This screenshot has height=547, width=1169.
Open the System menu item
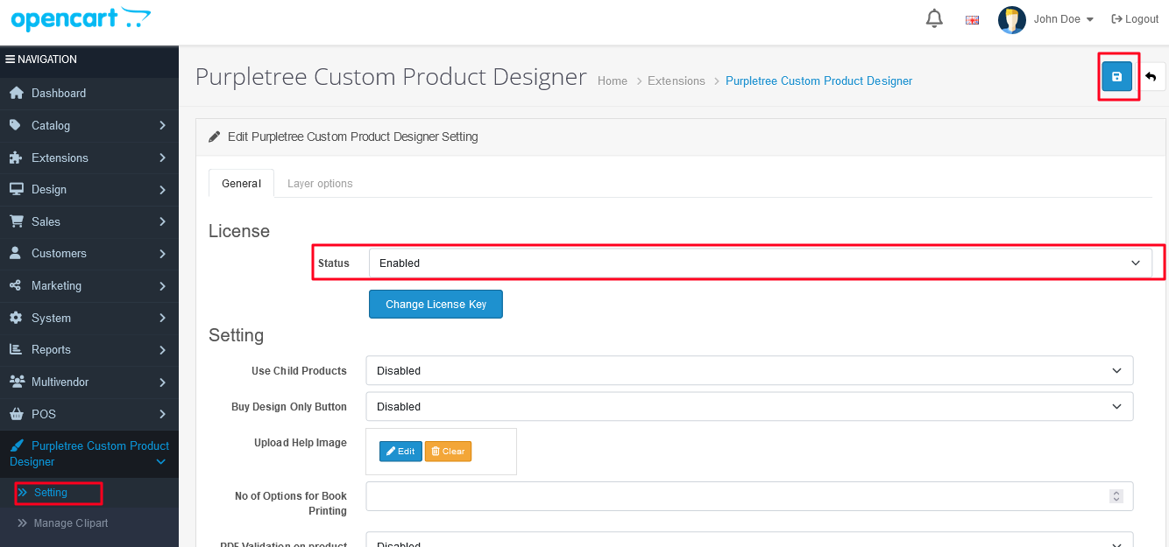click(89, 318)
